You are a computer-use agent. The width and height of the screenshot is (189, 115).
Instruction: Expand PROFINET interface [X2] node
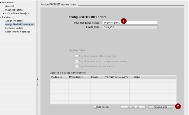tap(3, 13)
